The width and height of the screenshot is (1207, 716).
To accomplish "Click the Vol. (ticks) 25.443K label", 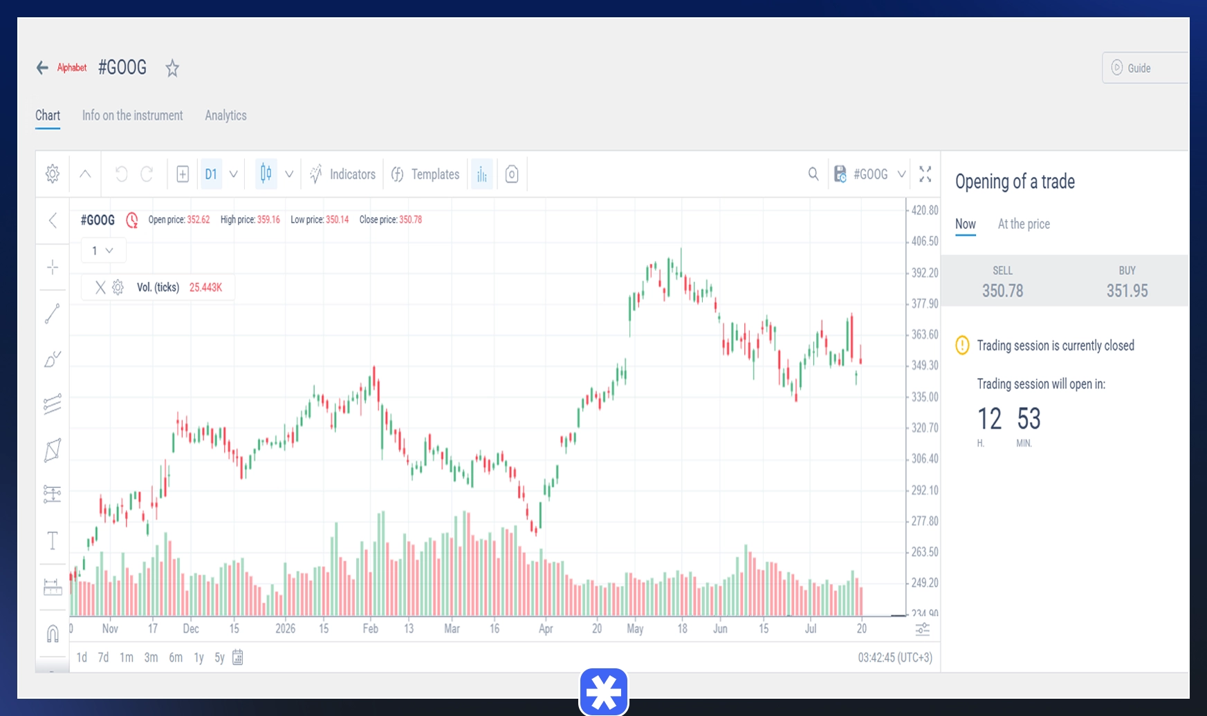I will [179, 288].
